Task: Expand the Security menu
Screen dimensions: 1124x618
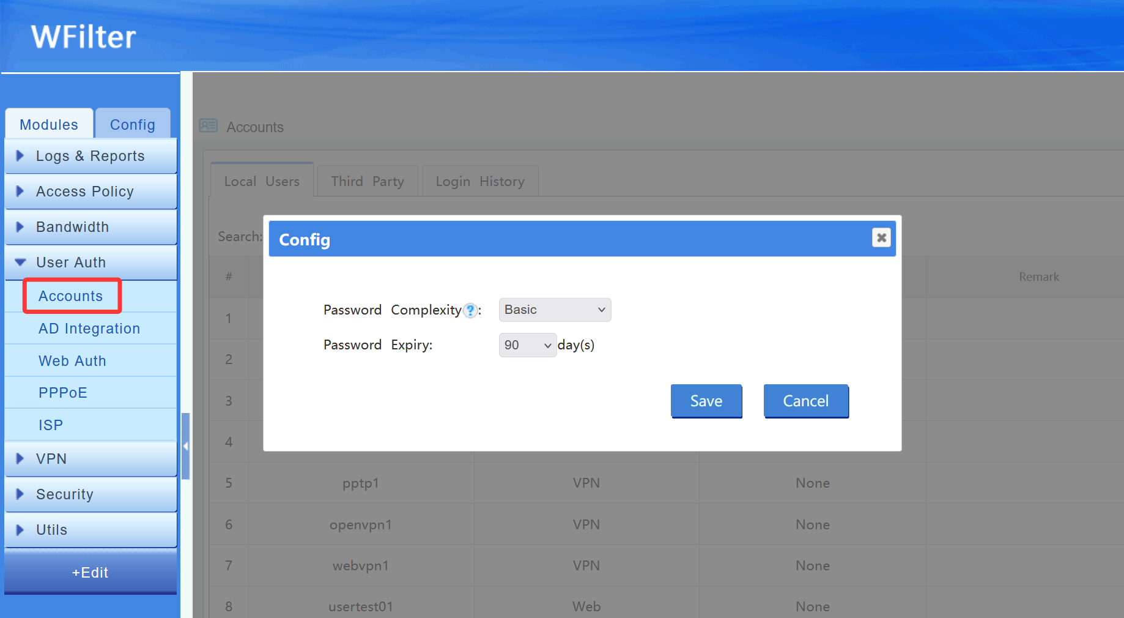Action: [91, 494]
